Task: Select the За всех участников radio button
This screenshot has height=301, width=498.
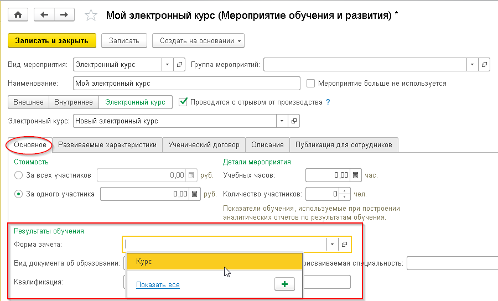Action: click(18, 175)
